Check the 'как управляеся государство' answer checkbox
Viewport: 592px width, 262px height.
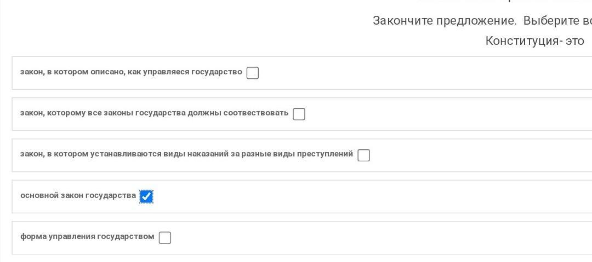tap(253, 73)
